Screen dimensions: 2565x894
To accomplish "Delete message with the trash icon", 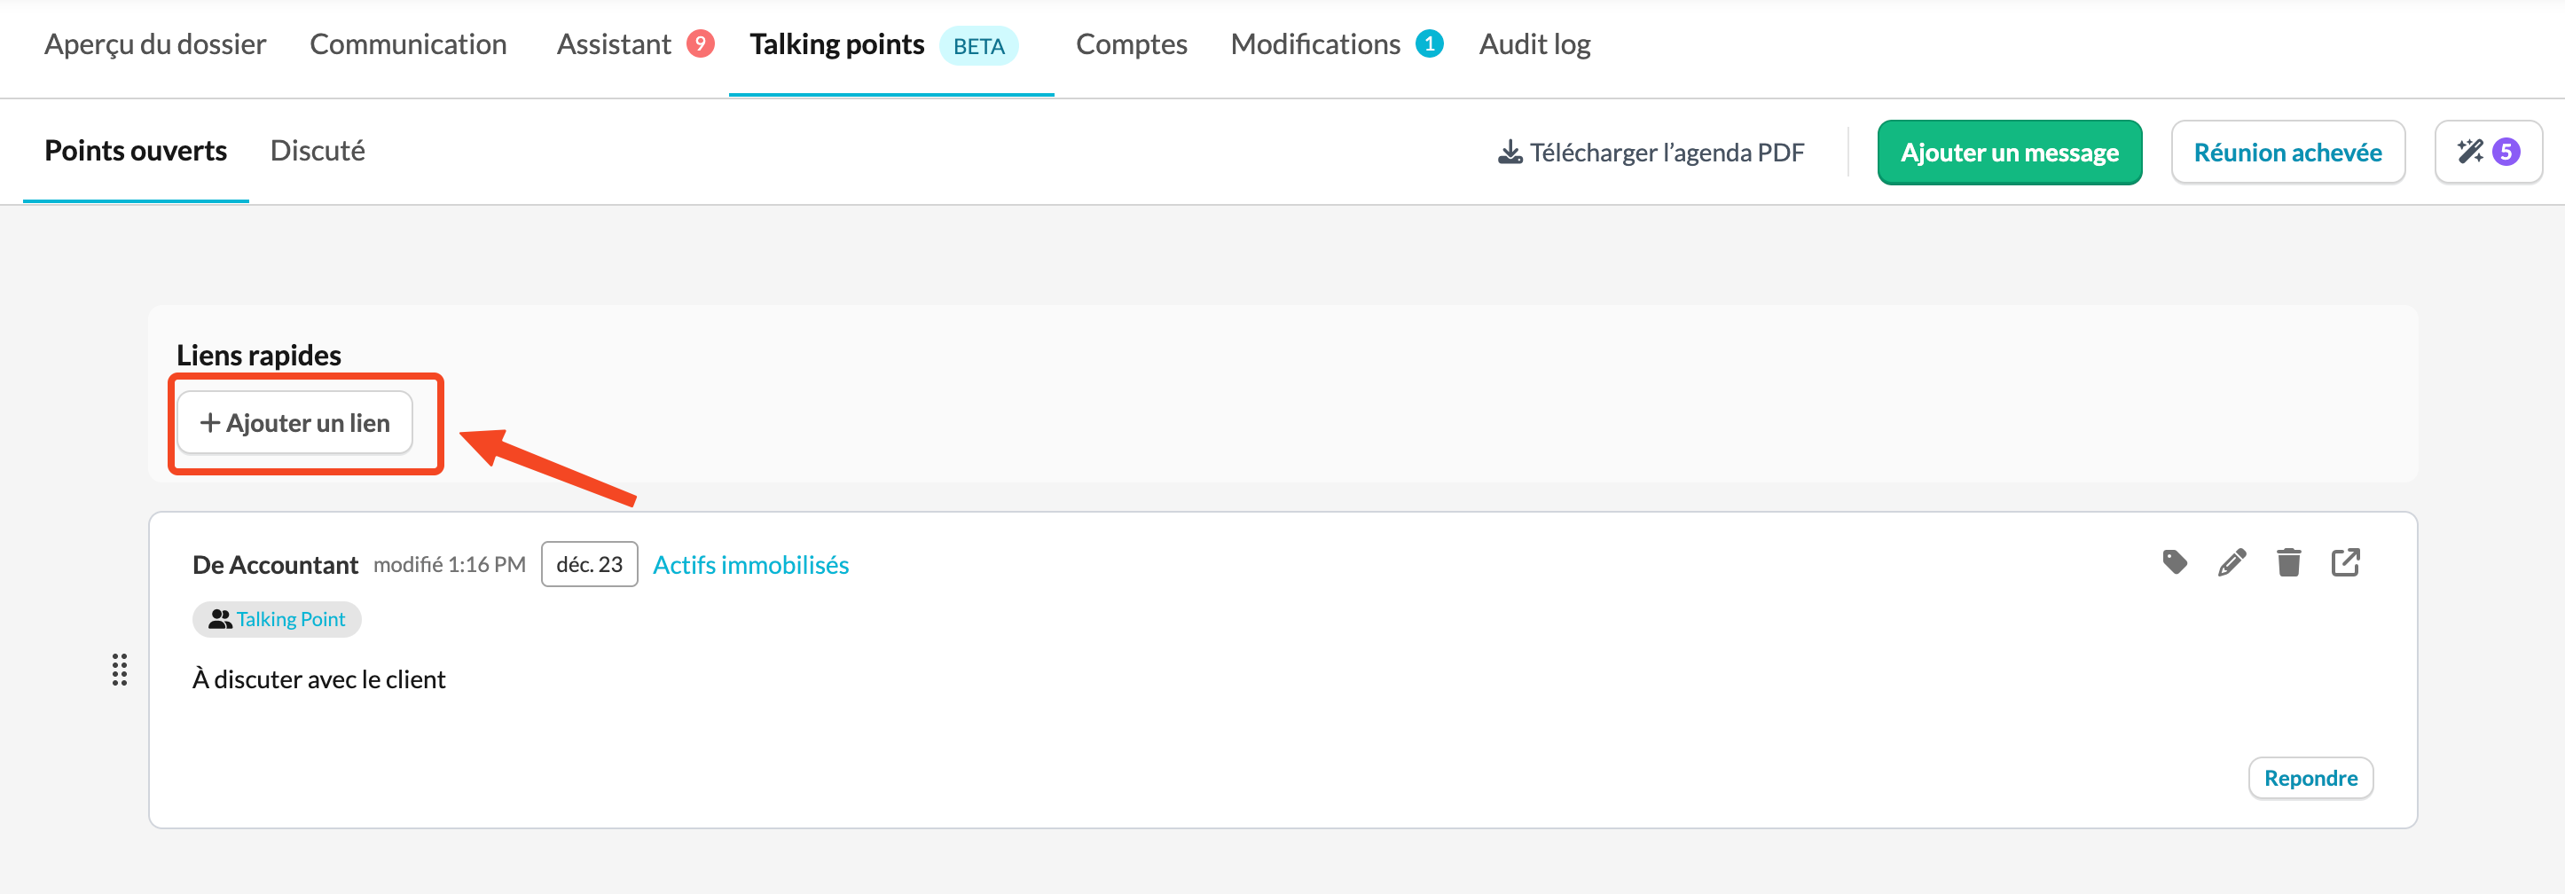I will click(x=2288, y=562).
